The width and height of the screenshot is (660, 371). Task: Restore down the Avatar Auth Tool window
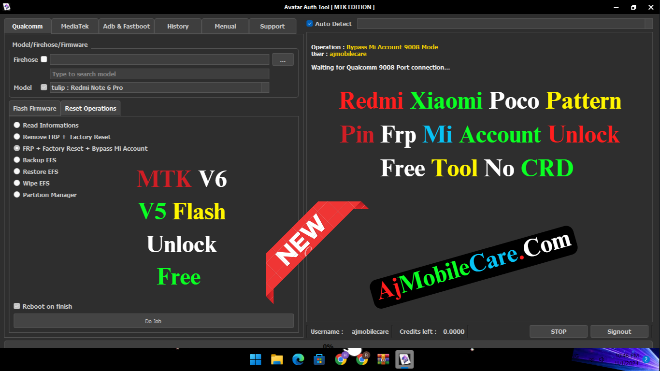click(x=633, y=7)
